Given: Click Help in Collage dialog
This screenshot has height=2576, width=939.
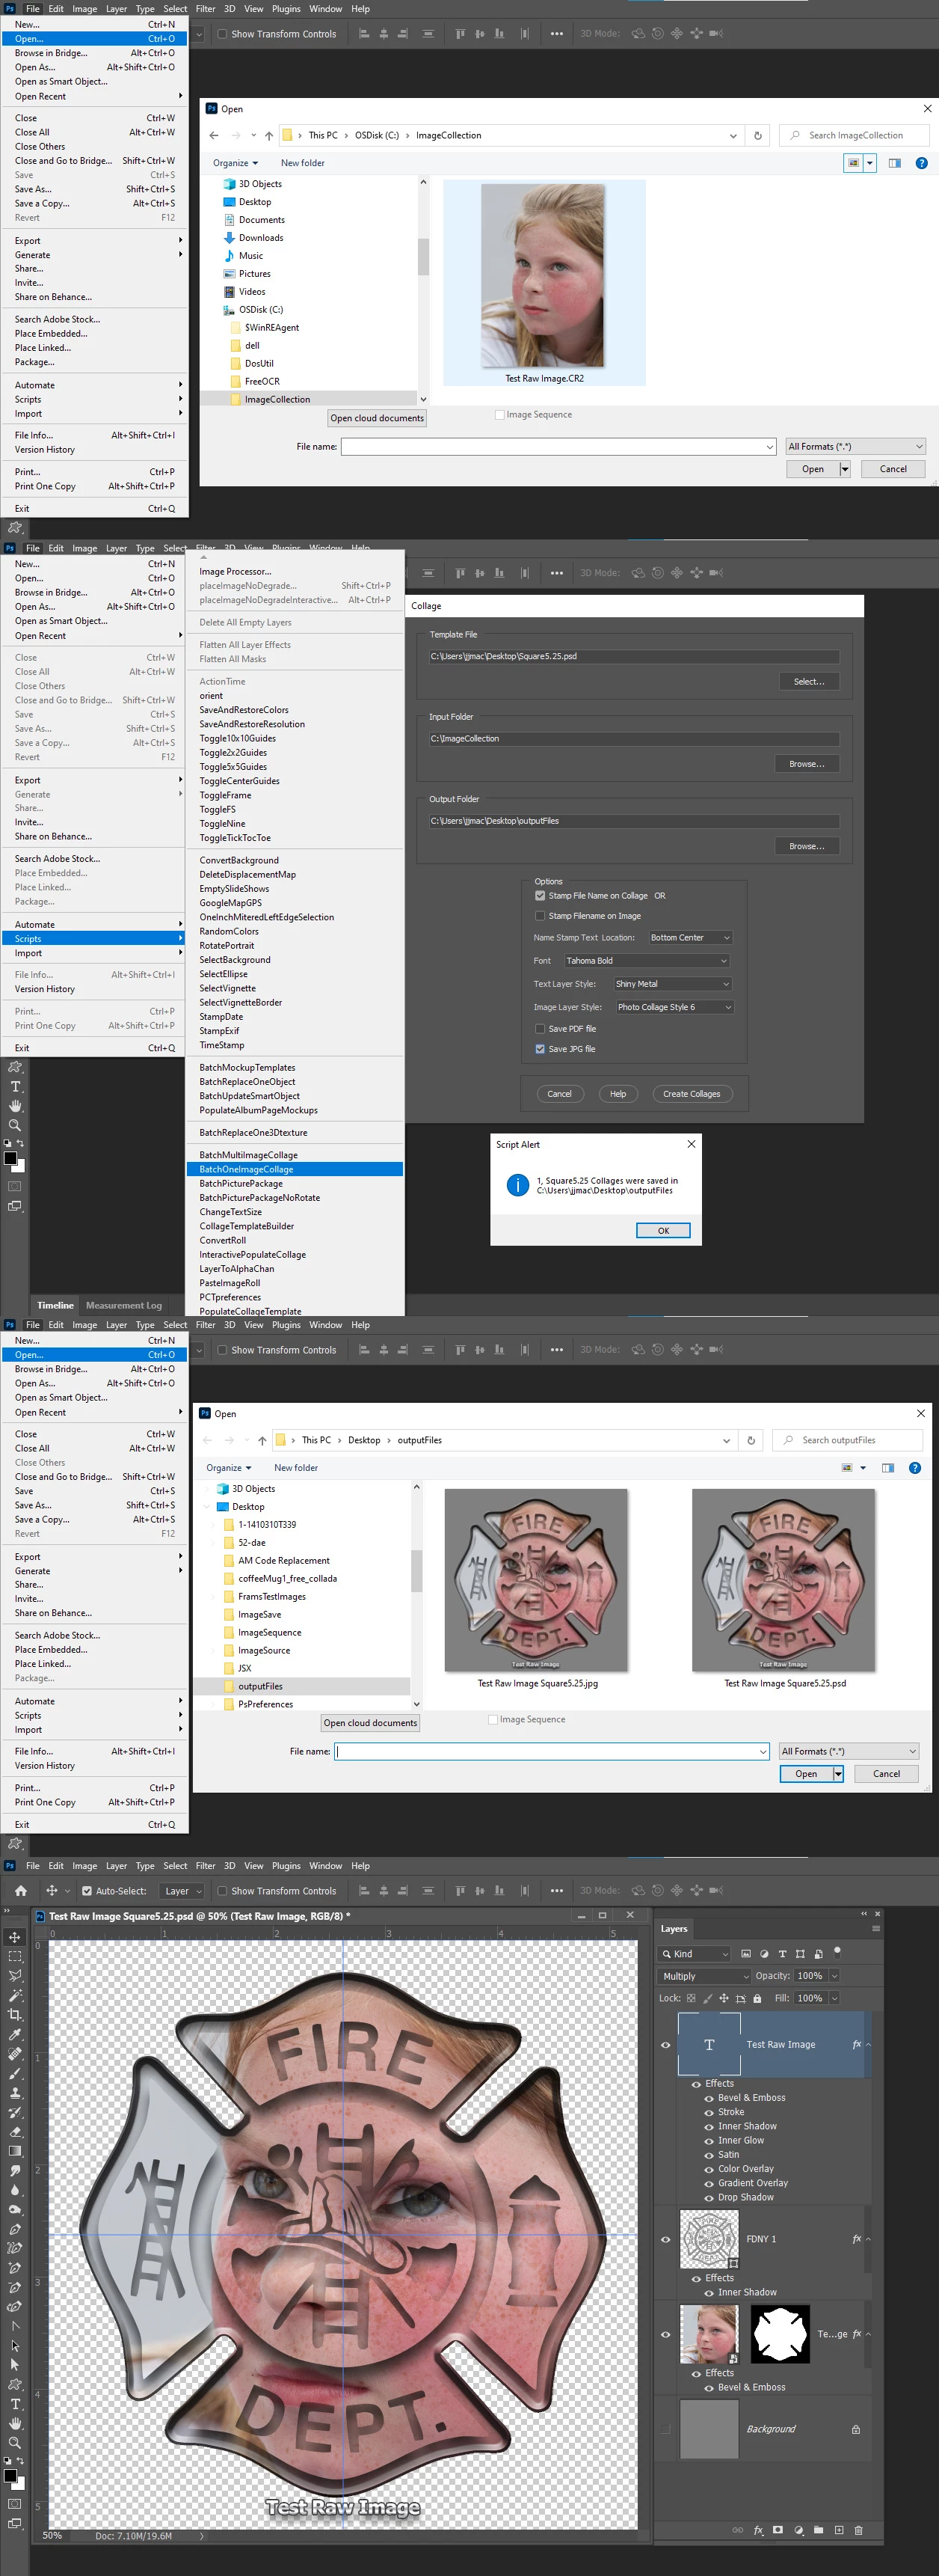Looking at the screenshot, I should (618, 1094).
